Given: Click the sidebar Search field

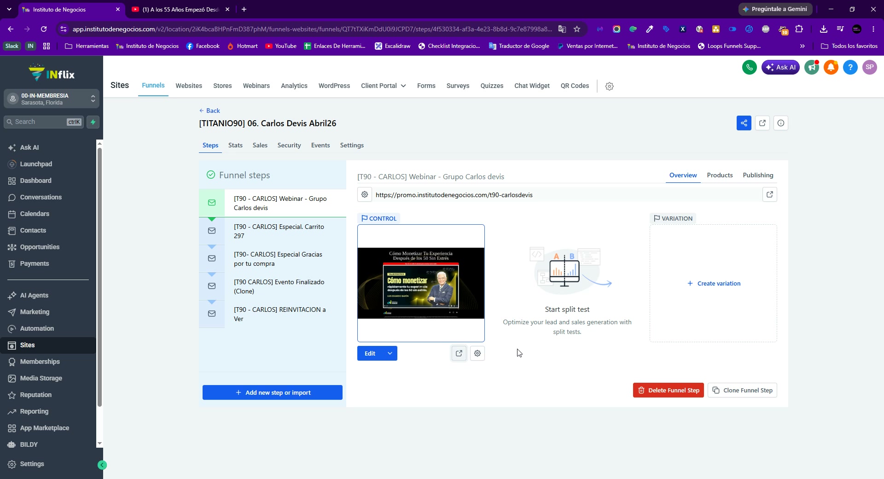Looking at the screenshot, I should tap(44, 122).
